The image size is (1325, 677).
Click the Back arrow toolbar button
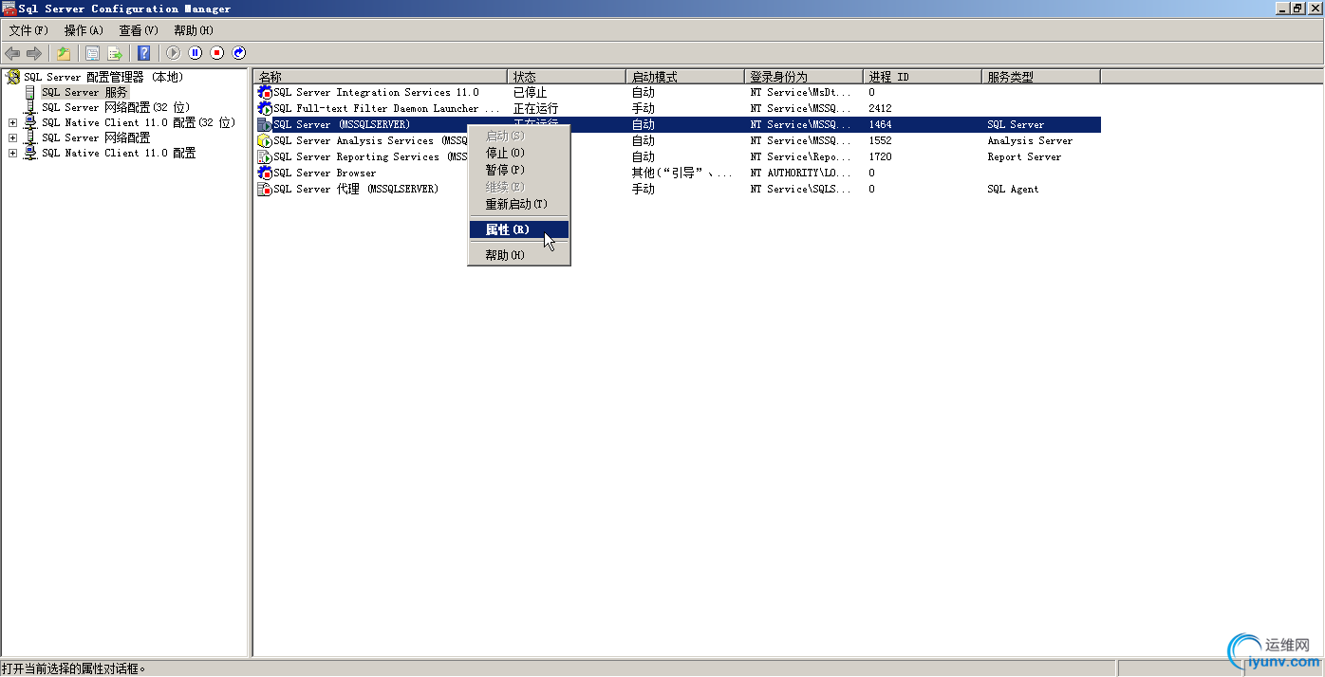tap(12, 53)
